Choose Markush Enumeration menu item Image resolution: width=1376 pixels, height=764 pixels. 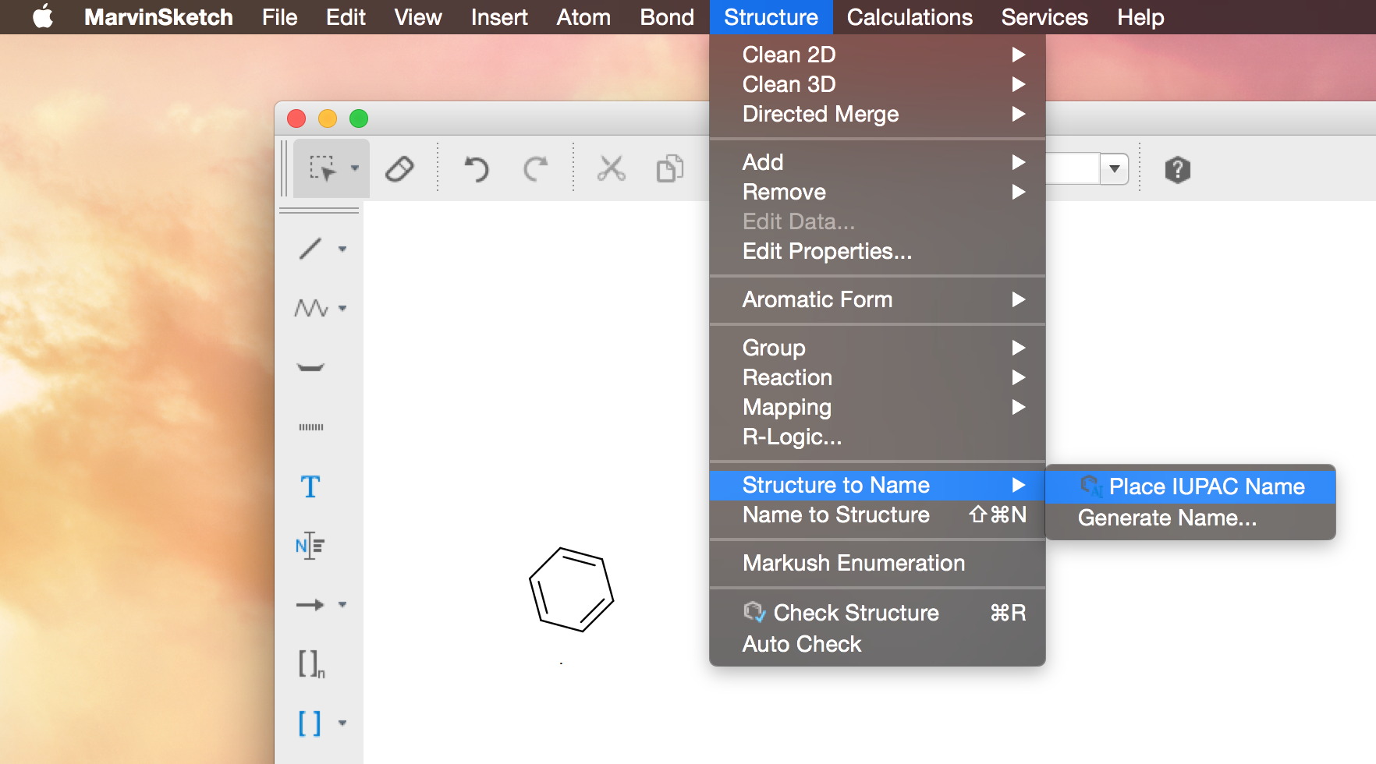click(x=878, y=563)
